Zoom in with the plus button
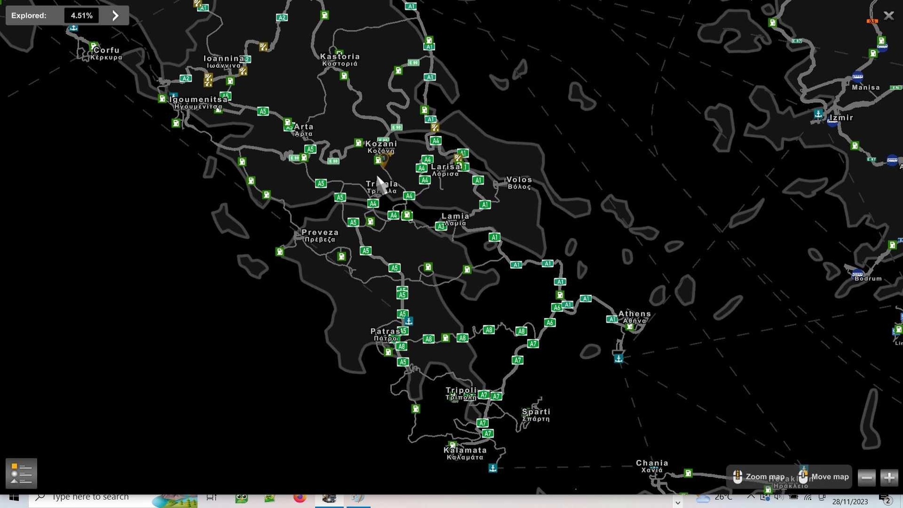 [889, 477]
